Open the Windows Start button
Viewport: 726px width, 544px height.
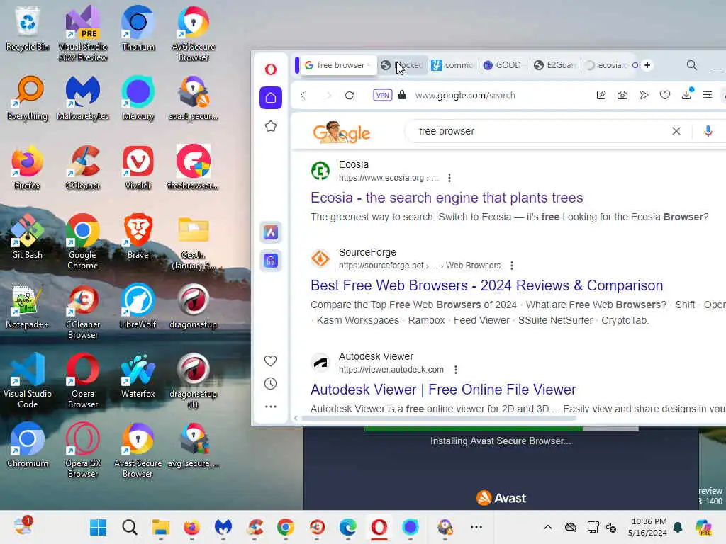point(98,527)
